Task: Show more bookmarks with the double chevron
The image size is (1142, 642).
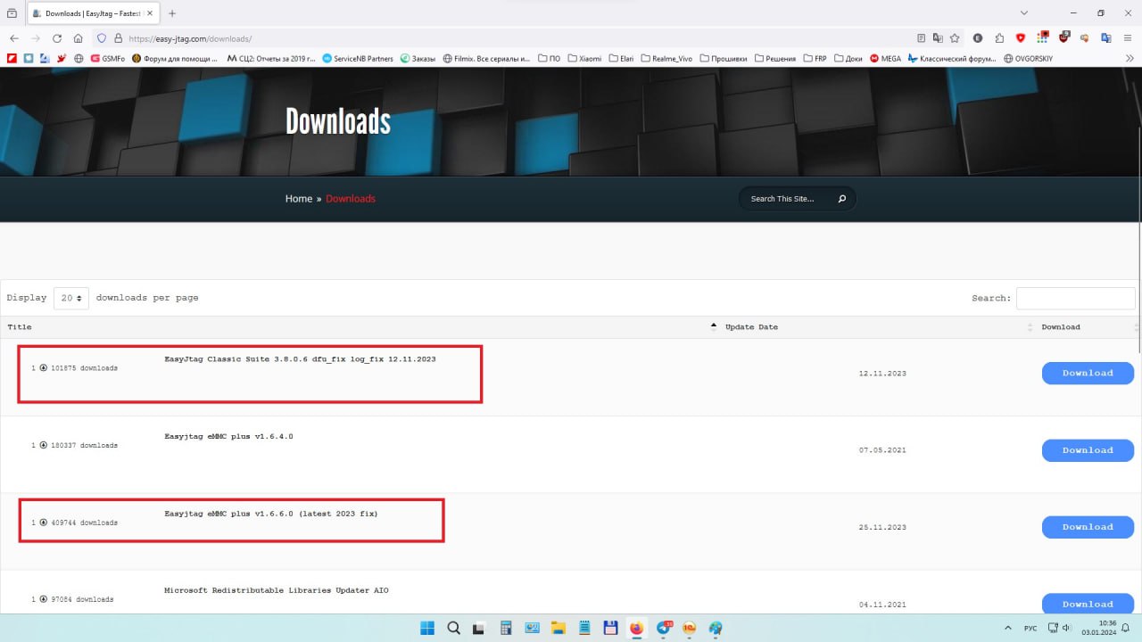Action: 1130,58
